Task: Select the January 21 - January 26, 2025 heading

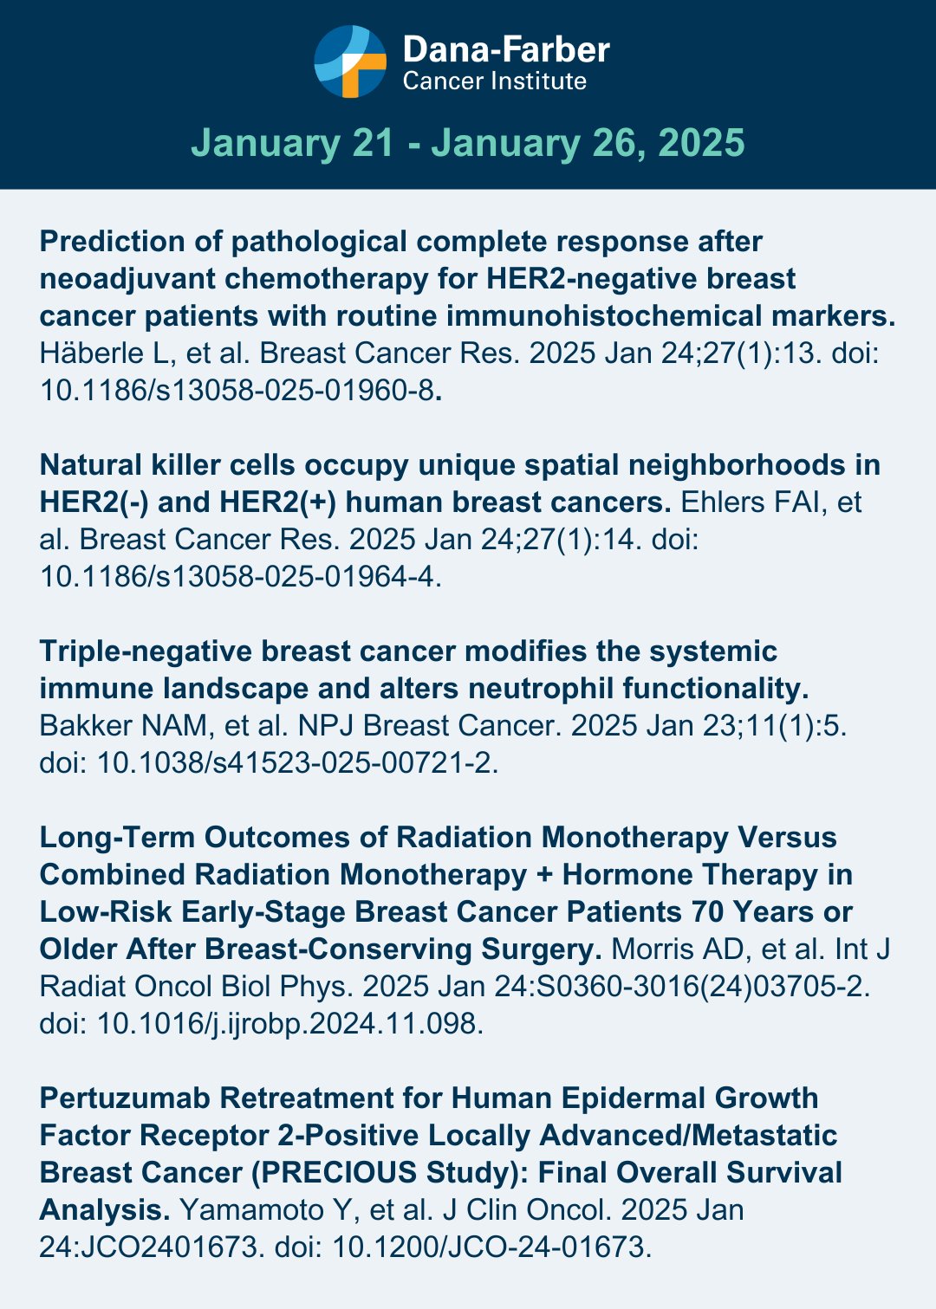Action: [x=468, y=142]
